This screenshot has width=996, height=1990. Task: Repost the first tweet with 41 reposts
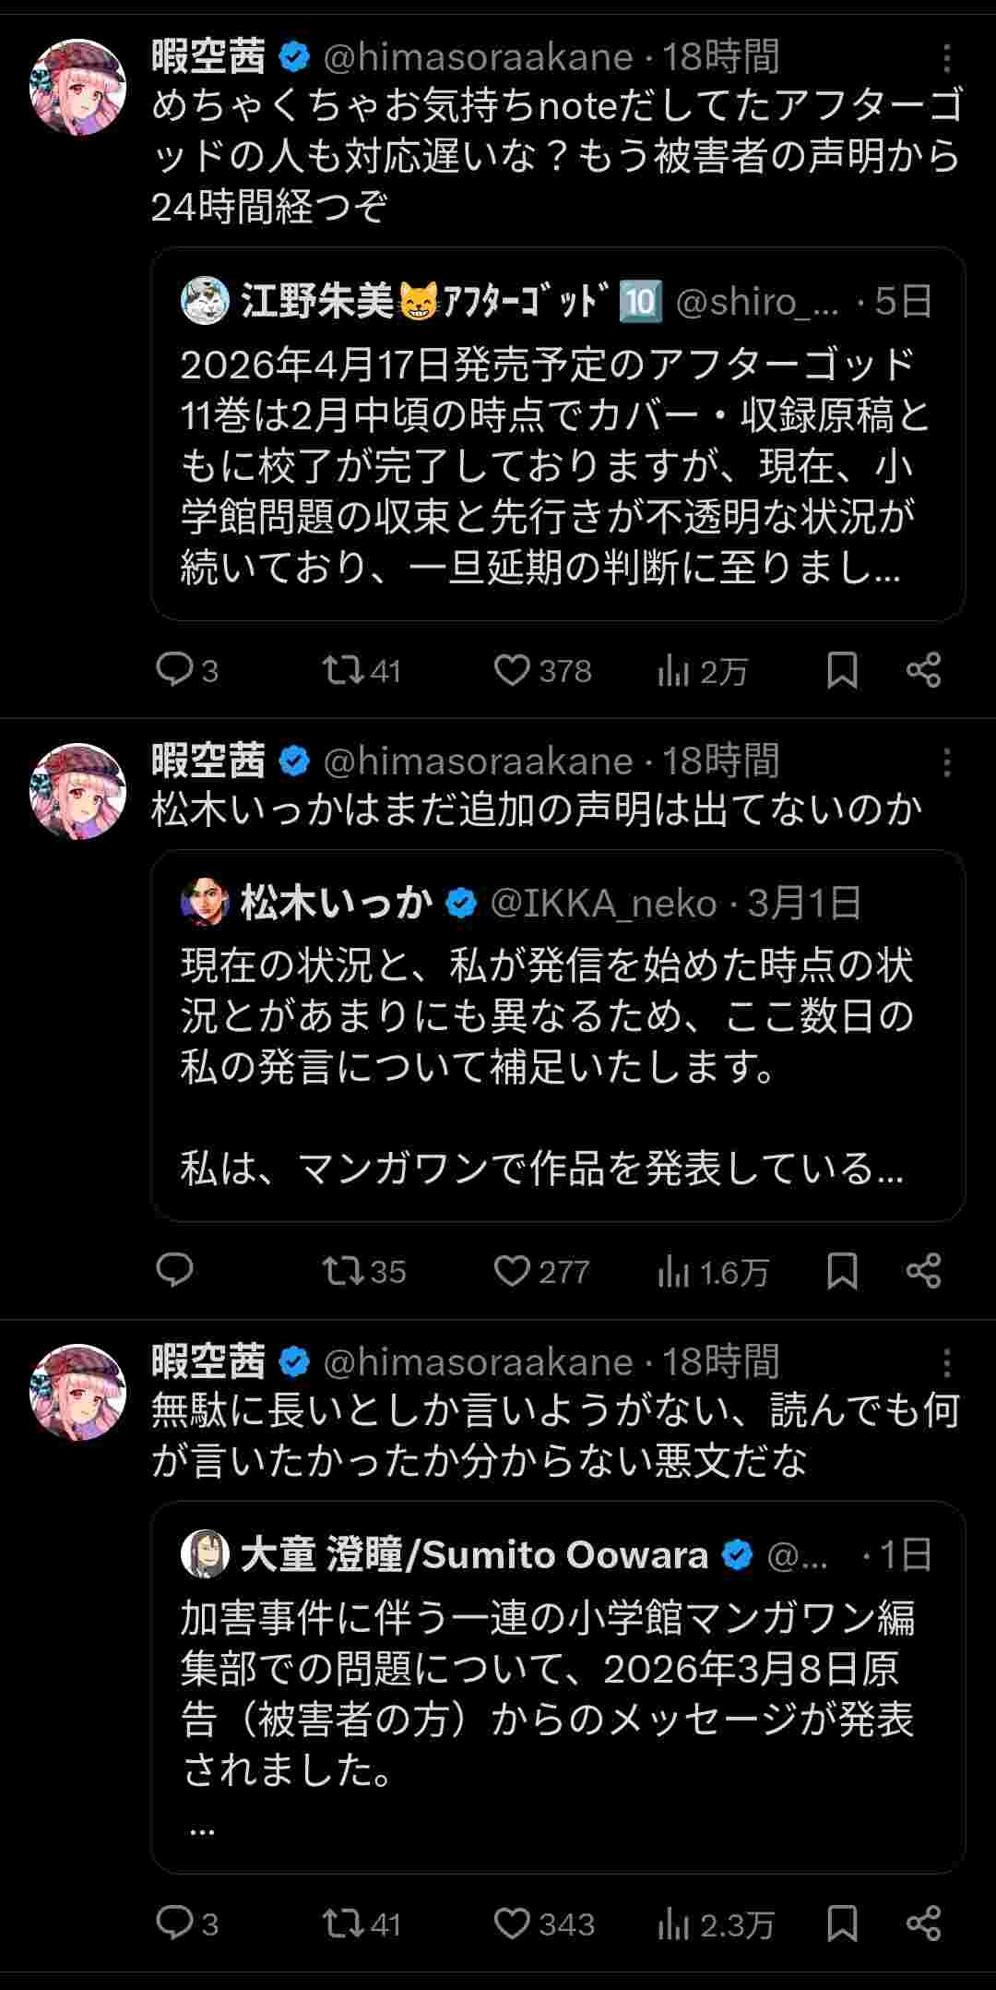[x=343, y=669]
